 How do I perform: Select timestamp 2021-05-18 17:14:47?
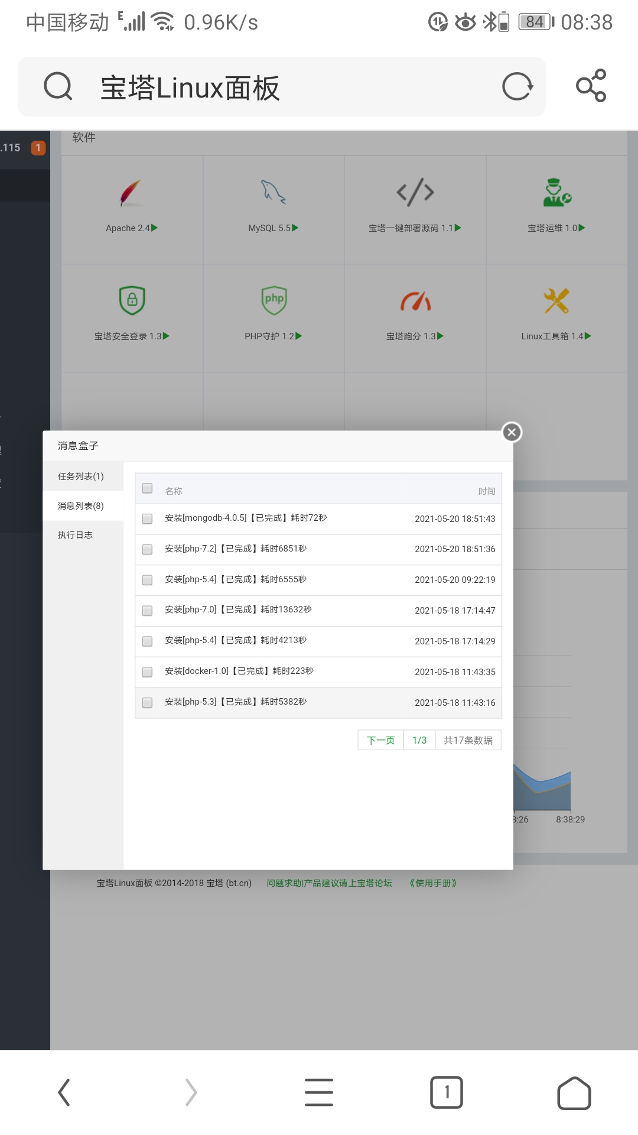(455, 611)
